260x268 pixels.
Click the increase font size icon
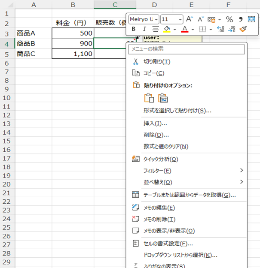click(190, 19)
